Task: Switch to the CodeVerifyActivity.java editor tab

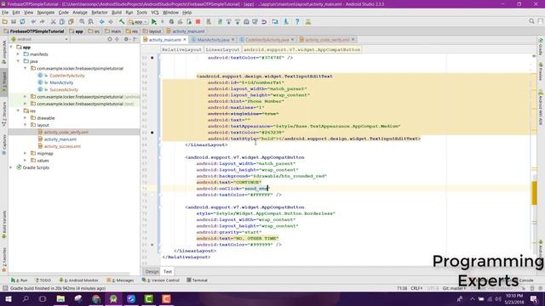Action: pos(267,40)
